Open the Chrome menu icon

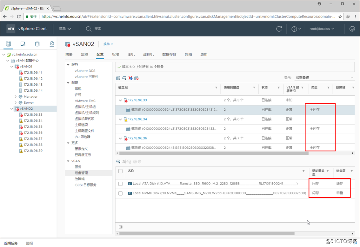[356, 16]
